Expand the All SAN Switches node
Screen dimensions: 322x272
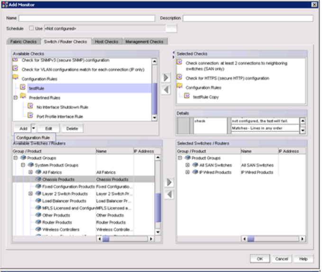(187, 165)
